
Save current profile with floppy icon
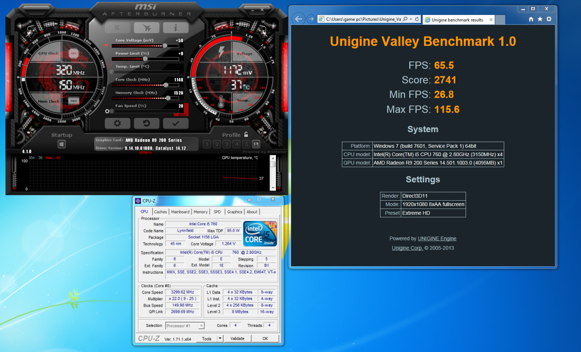(x=256, y=144)
